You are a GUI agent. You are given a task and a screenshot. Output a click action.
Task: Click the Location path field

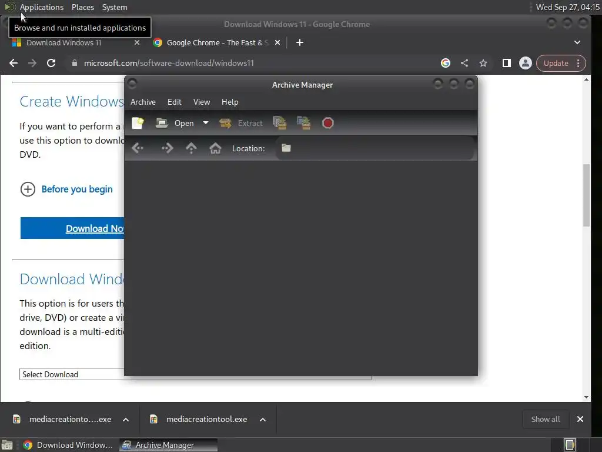click(x=374, y=148)
